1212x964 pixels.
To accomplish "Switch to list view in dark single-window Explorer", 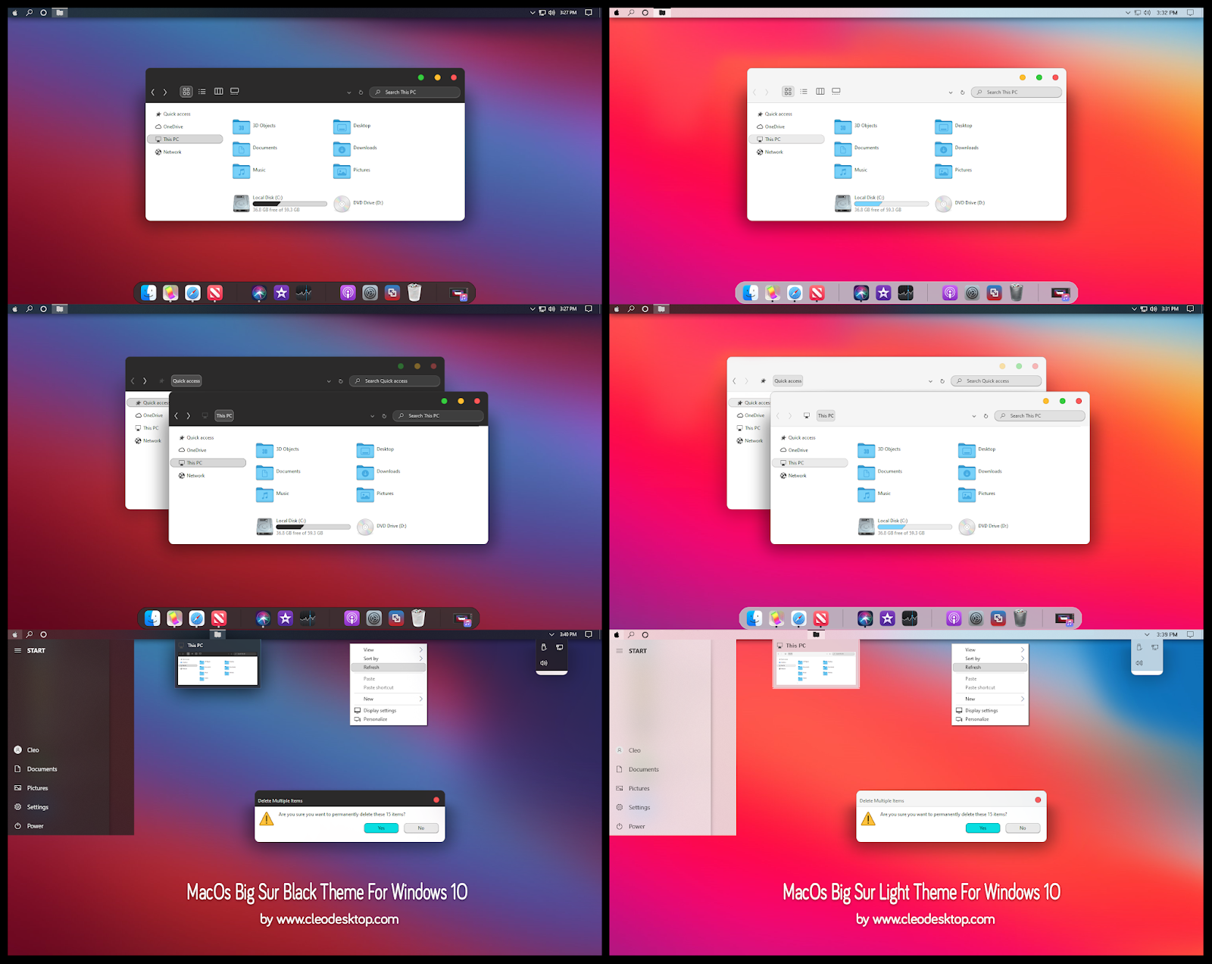I will pos(202,92).
